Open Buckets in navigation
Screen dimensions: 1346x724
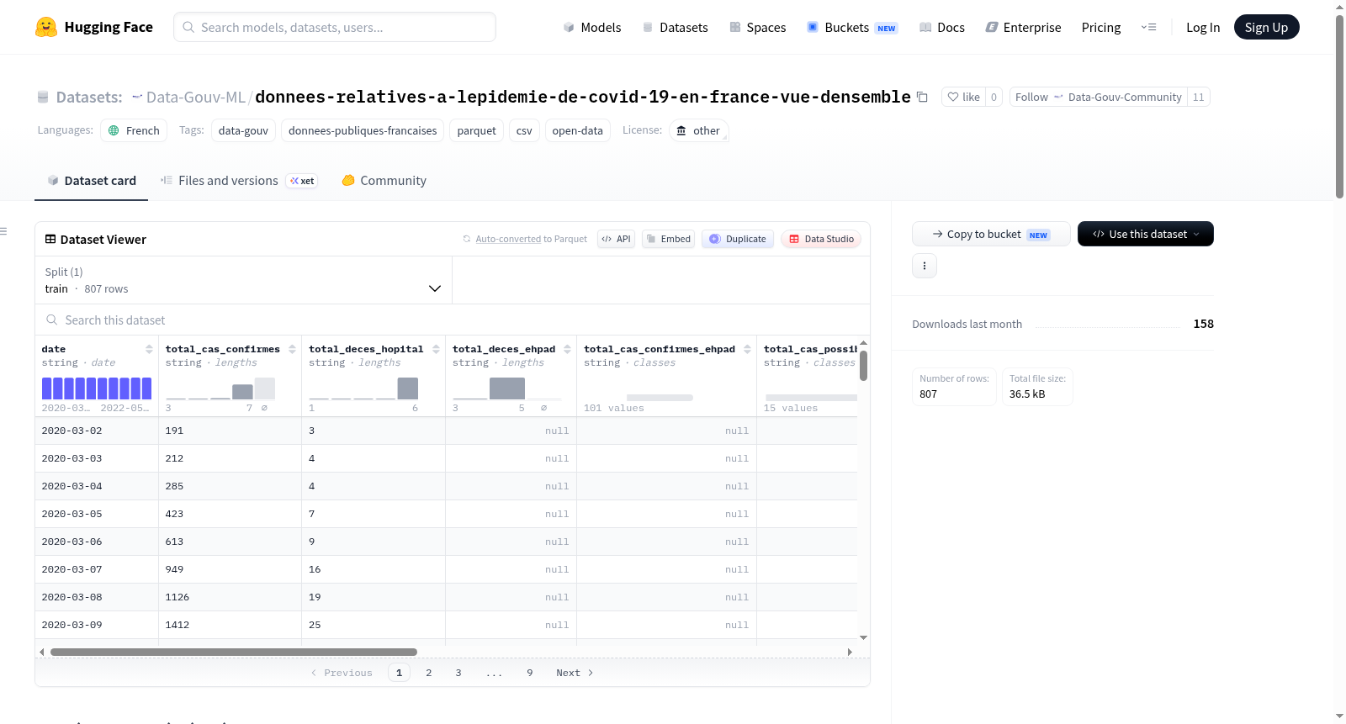852,27
